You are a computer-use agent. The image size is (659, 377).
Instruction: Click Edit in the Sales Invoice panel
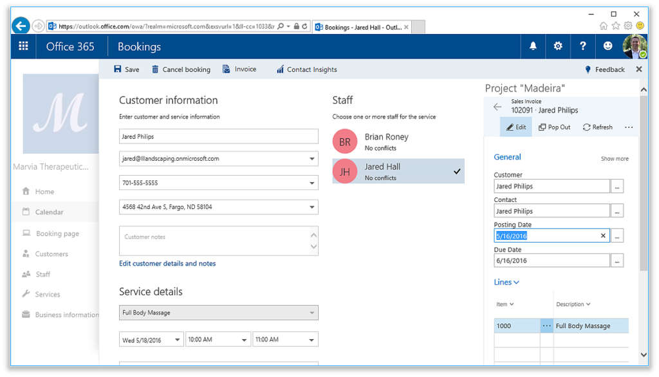(x=515, y=127)
